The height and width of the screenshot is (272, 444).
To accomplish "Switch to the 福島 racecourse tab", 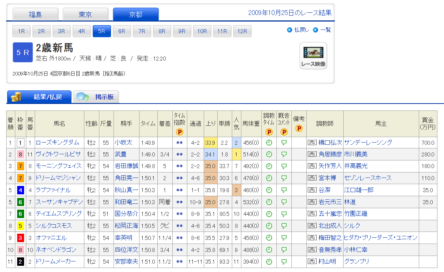I will (35, 15).
